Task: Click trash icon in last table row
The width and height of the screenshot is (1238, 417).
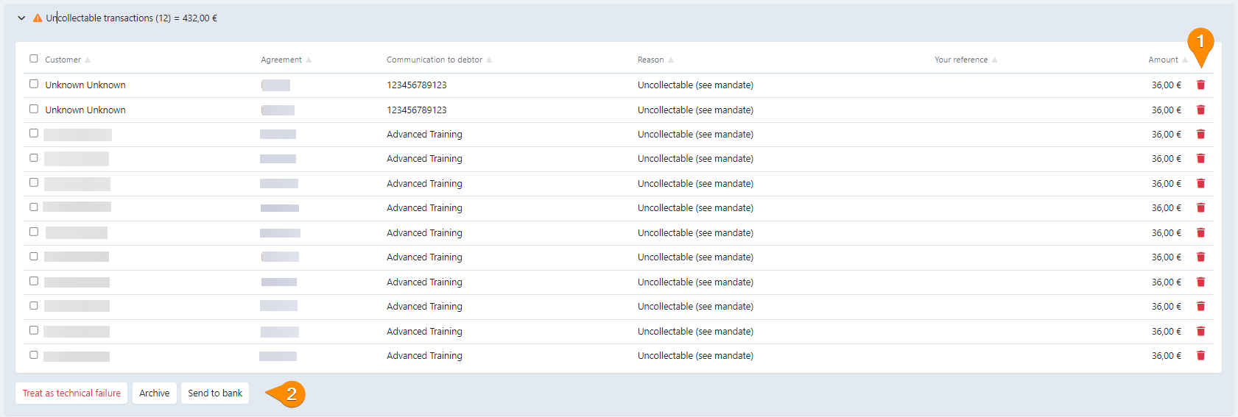Action: click(1200, 356)
